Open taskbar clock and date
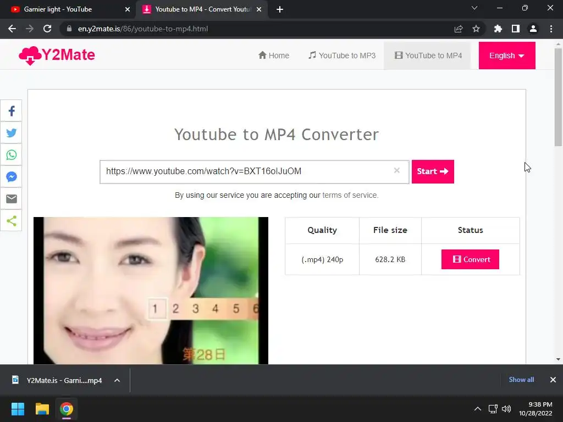 pos(536,409)
